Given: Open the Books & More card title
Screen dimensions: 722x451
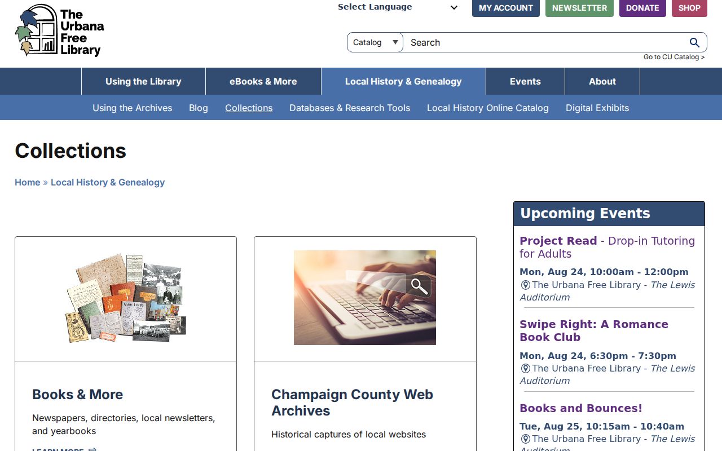Looking at the screenshot, I should (77, 395).
